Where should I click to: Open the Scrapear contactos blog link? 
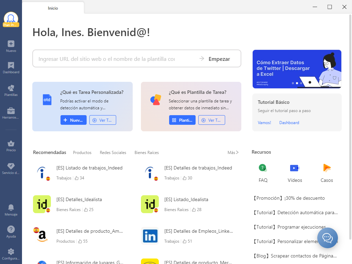coord(295,256)
